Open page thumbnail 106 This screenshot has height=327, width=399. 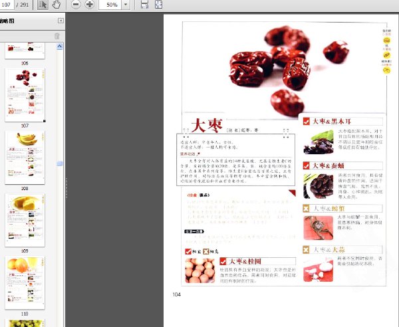tap(25, 51)
